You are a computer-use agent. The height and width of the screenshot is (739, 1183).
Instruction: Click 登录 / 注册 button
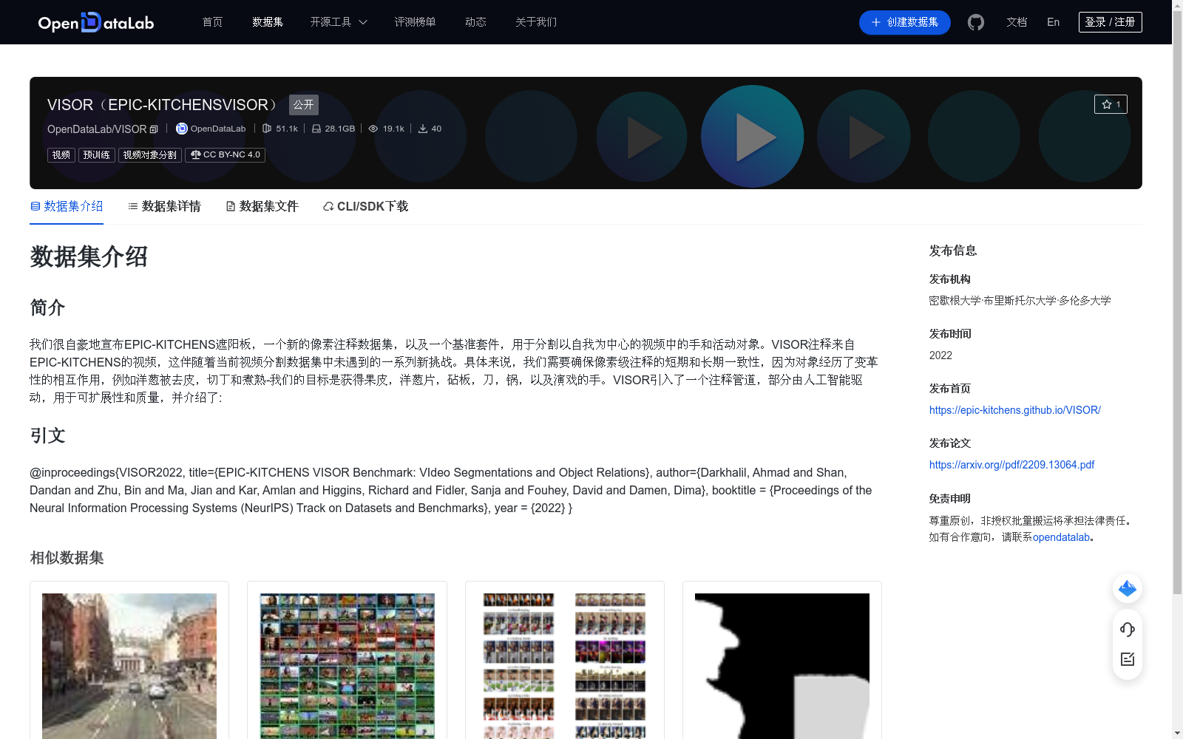1111,22
